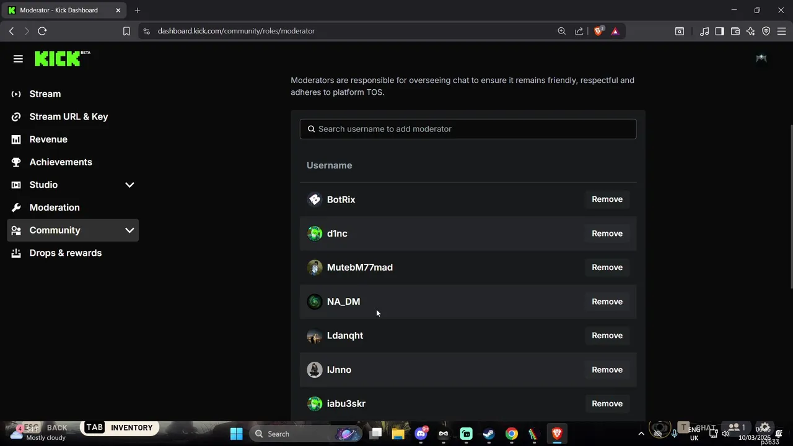Click the Ldanqht username
Screen dimensions: 793x446
pyautogui.click(x=345, y=336)
